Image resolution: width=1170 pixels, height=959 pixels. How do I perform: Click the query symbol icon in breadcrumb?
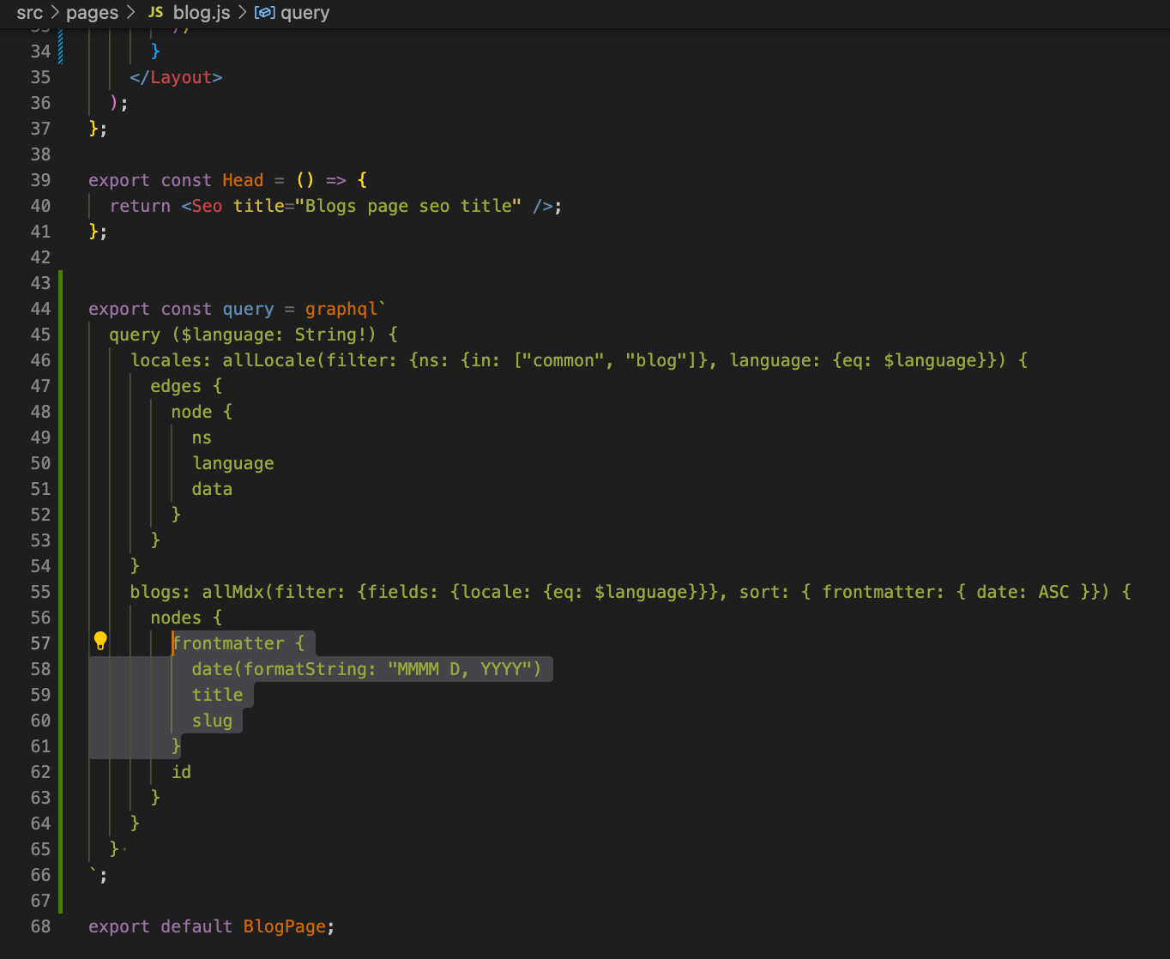click(265, 13)
